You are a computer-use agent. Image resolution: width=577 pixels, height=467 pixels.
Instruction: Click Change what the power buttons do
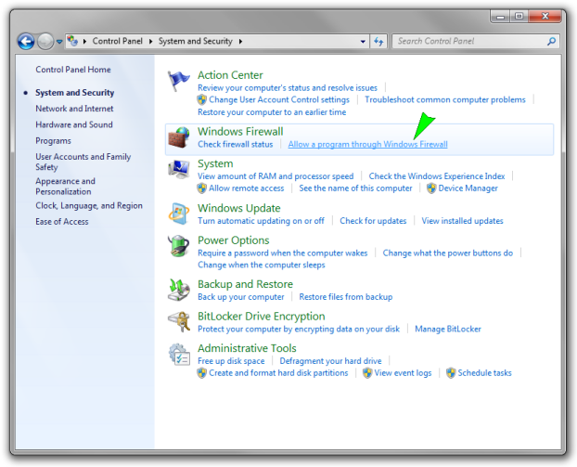click(x=448, y=253)
